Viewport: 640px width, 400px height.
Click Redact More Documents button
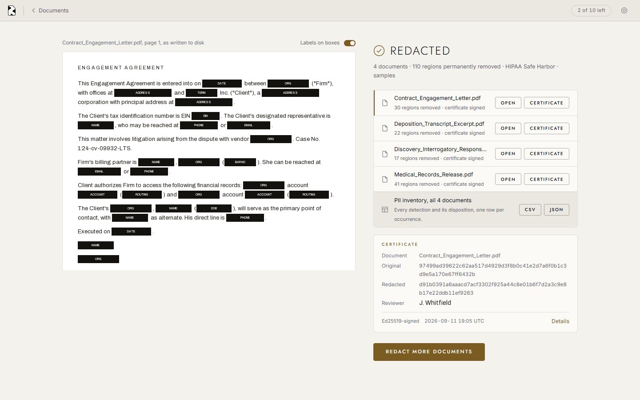(429, 352)
